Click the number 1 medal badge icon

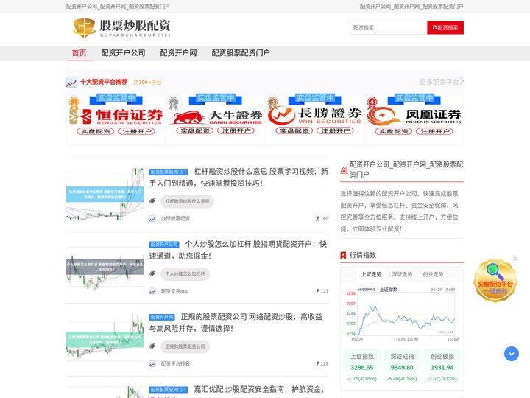pos(74,103)
